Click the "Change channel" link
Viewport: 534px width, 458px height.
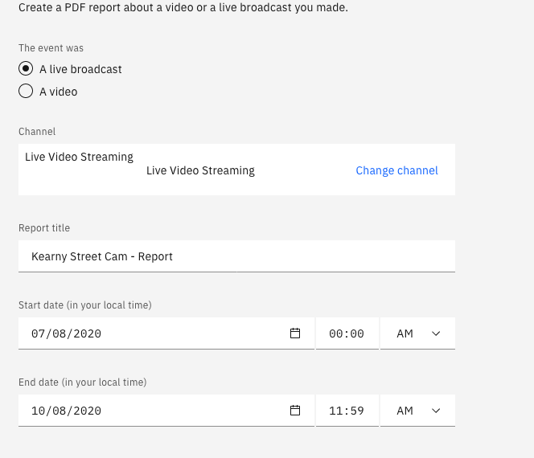(x=396, y=170)
